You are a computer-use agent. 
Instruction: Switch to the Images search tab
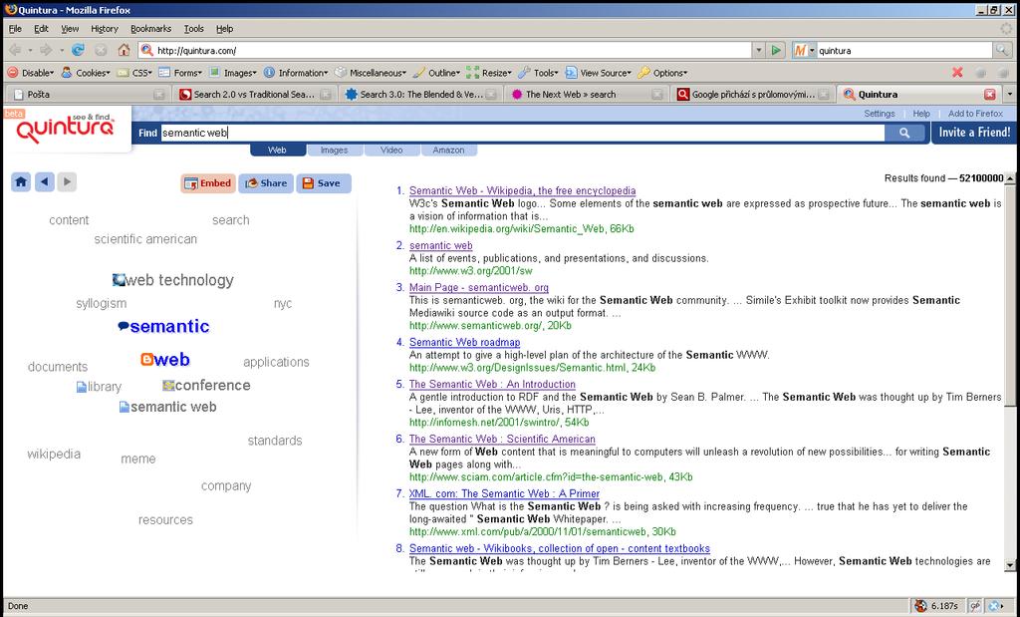[335, 151]
